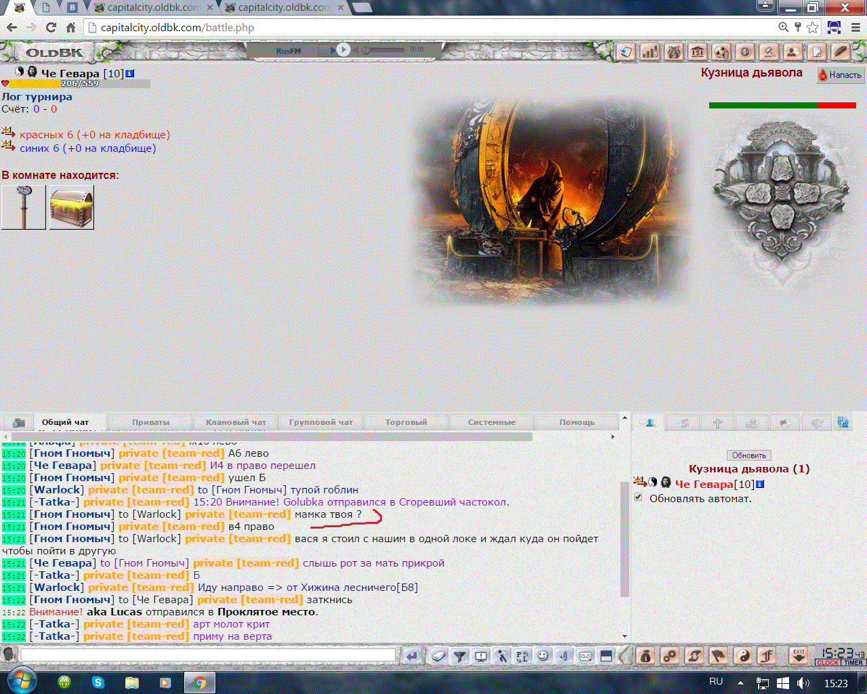The image size is (867, 694).
Task: Click the 'Warlock' sender name in 'тупой гоблин' message
Action: 58,490
